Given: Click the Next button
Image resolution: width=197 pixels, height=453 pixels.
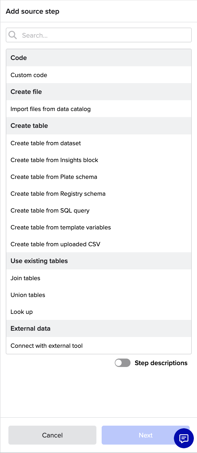Looking at the screenshot, I should (146, 435).
